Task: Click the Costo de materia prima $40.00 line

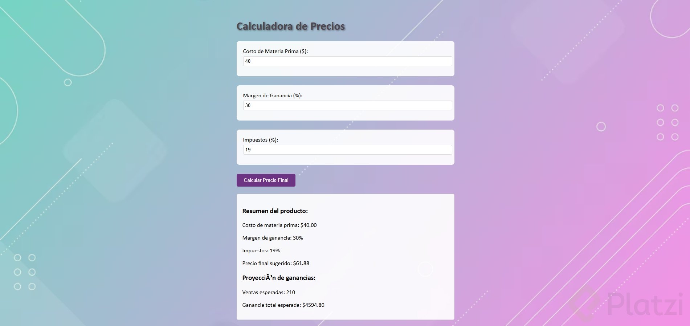Action: click(279, 225)
